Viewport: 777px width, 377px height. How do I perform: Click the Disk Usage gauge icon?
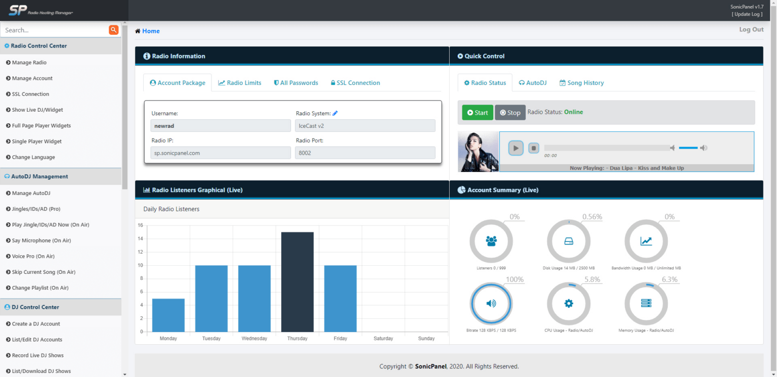569,241
